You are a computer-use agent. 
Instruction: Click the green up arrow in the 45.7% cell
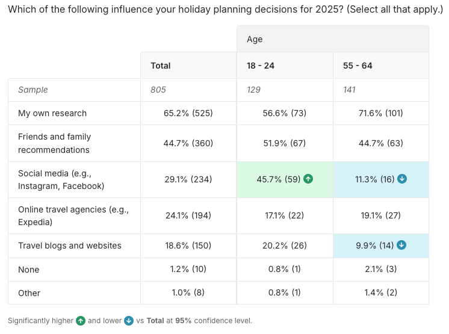[x=308, y=179]
